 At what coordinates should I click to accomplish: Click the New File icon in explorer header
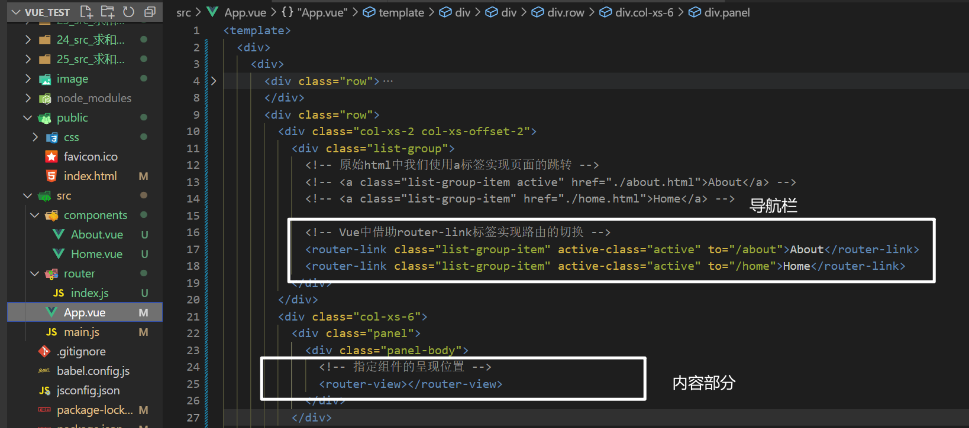tap(86, 12)
